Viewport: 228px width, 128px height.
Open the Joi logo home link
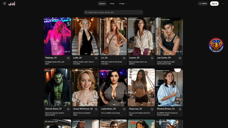click(x=12, y=4)
